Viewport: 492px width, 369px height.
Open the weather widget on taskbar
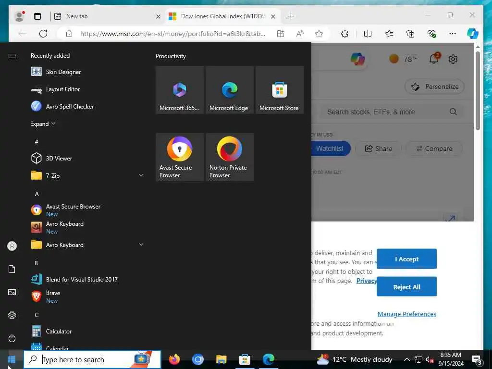(354, 359)
